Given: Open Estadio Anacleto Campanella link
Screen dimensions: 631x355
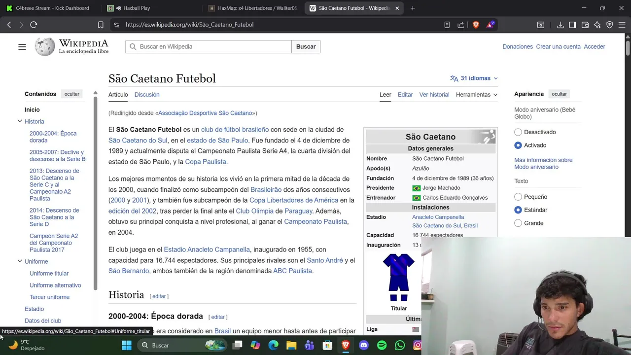Looking at the screenshot, I should click(207, 249).
